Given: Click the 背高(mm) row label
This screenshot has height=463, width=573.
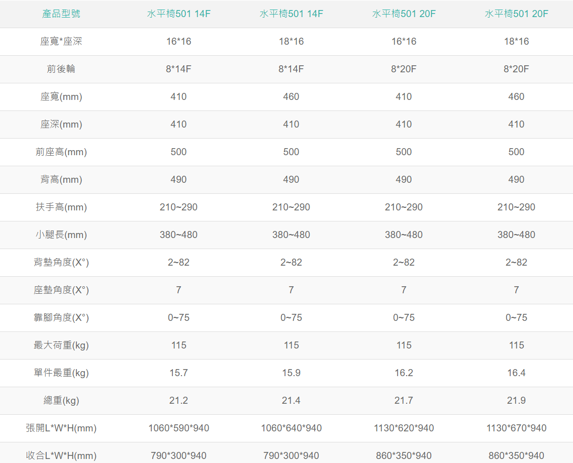Looking at the screenshot, I should point(61,179).
